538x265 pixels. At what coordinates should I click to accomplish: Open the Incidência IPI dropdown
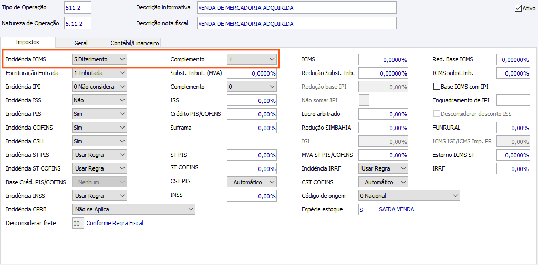coord(99,87)
